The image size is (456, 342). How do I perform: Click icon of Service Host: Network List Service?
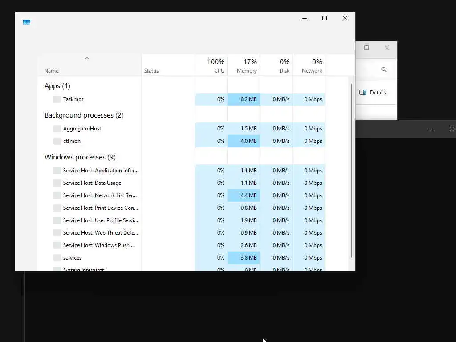tap(57, 195)
